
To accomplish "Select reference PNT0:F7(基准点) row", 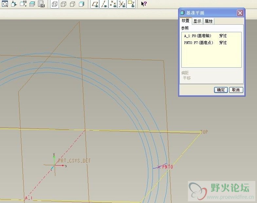I will [211, 43].
